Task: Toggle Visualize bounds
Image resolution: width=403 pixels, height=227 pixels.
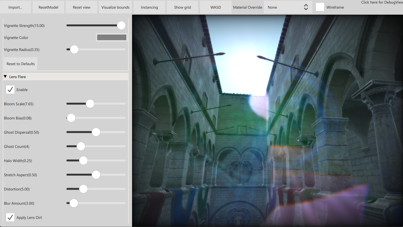Action: click(115, 7)
